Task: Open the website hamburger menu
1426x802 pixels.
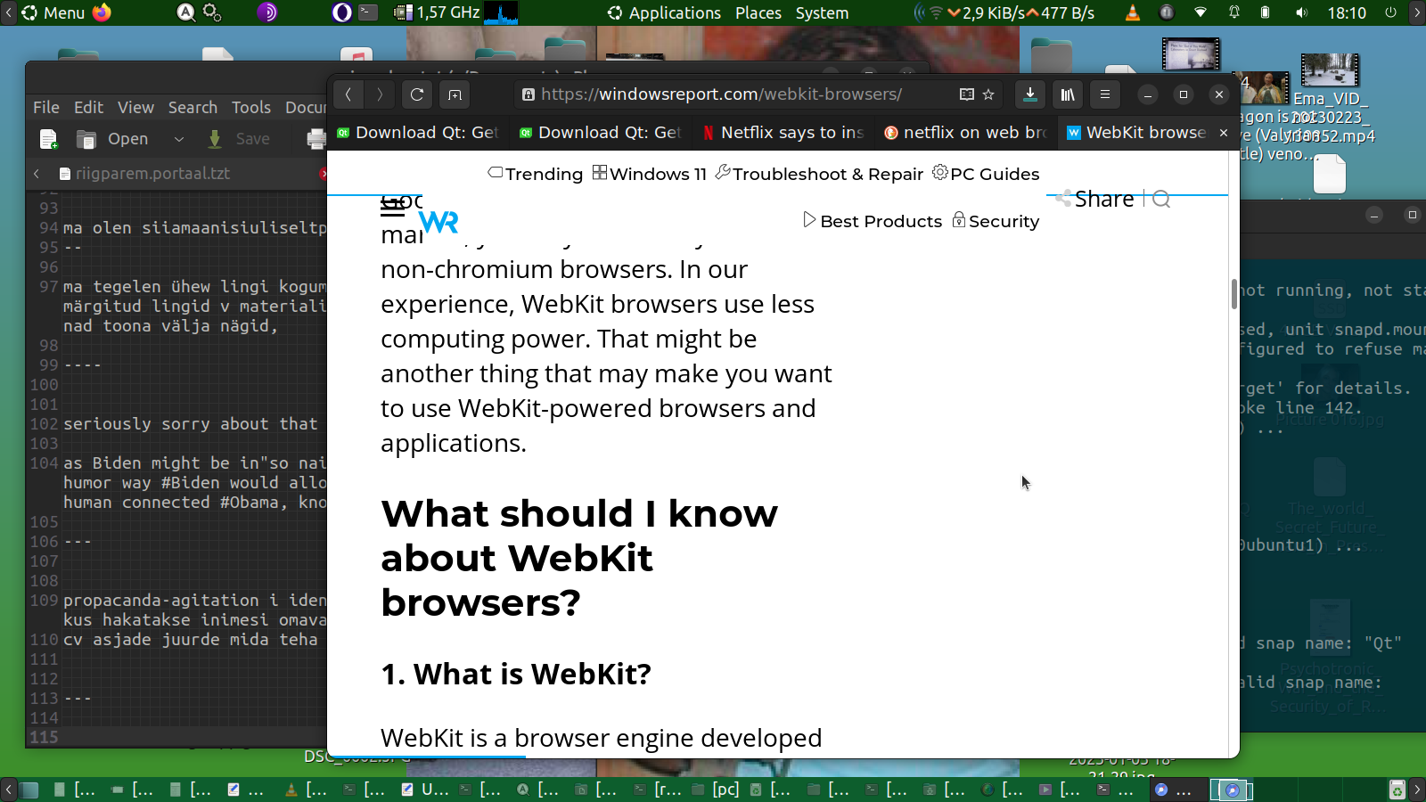Action: [x=392, y=208]
